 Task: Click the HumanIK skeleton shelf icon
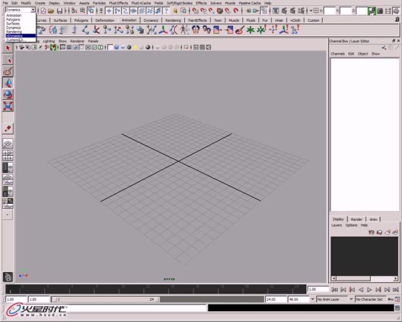(184, 30)
